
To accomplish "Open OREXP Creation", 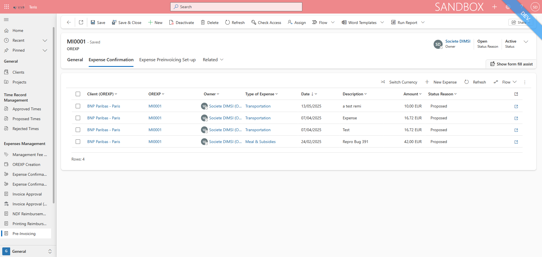I will click(x=26, y=164).
